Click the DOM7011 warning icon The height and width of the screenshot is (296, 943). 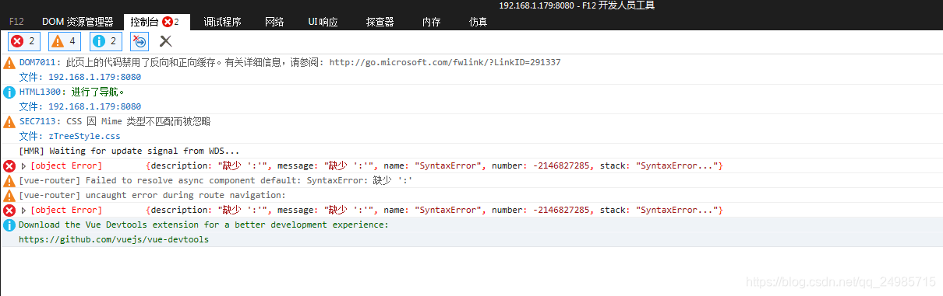tap(9, 62)
